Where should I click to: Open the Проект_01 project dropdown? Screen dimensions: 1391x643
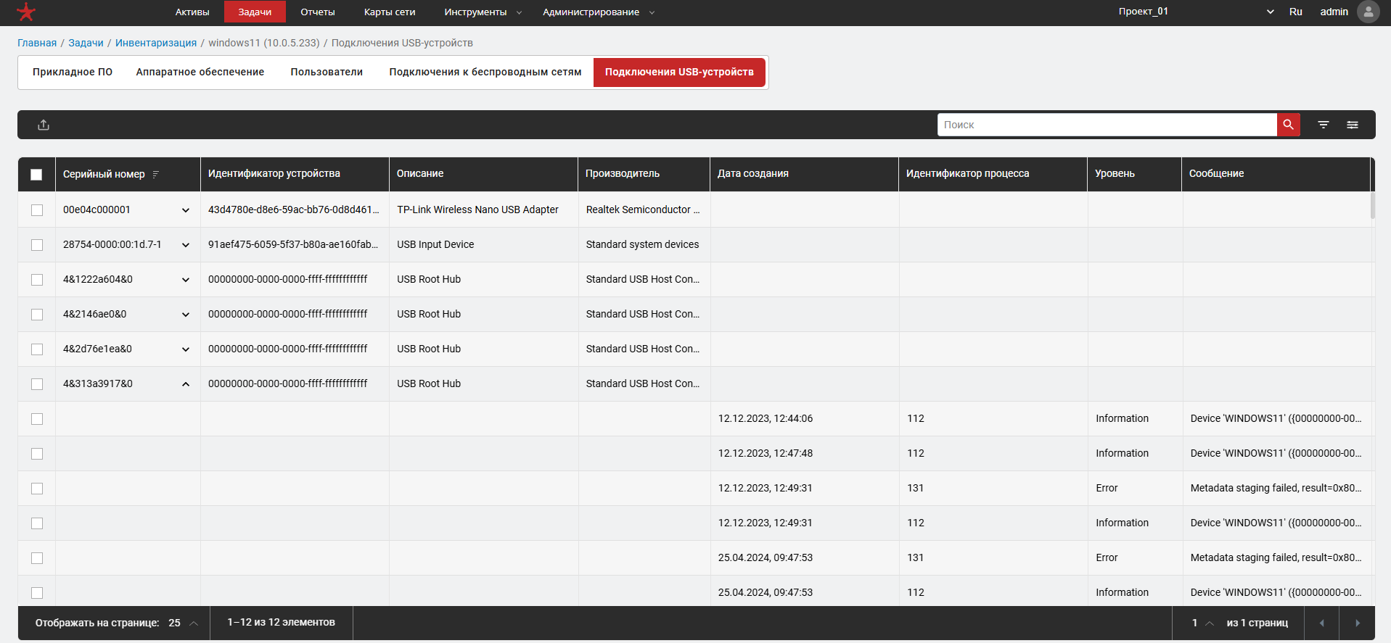(1196, 12)
